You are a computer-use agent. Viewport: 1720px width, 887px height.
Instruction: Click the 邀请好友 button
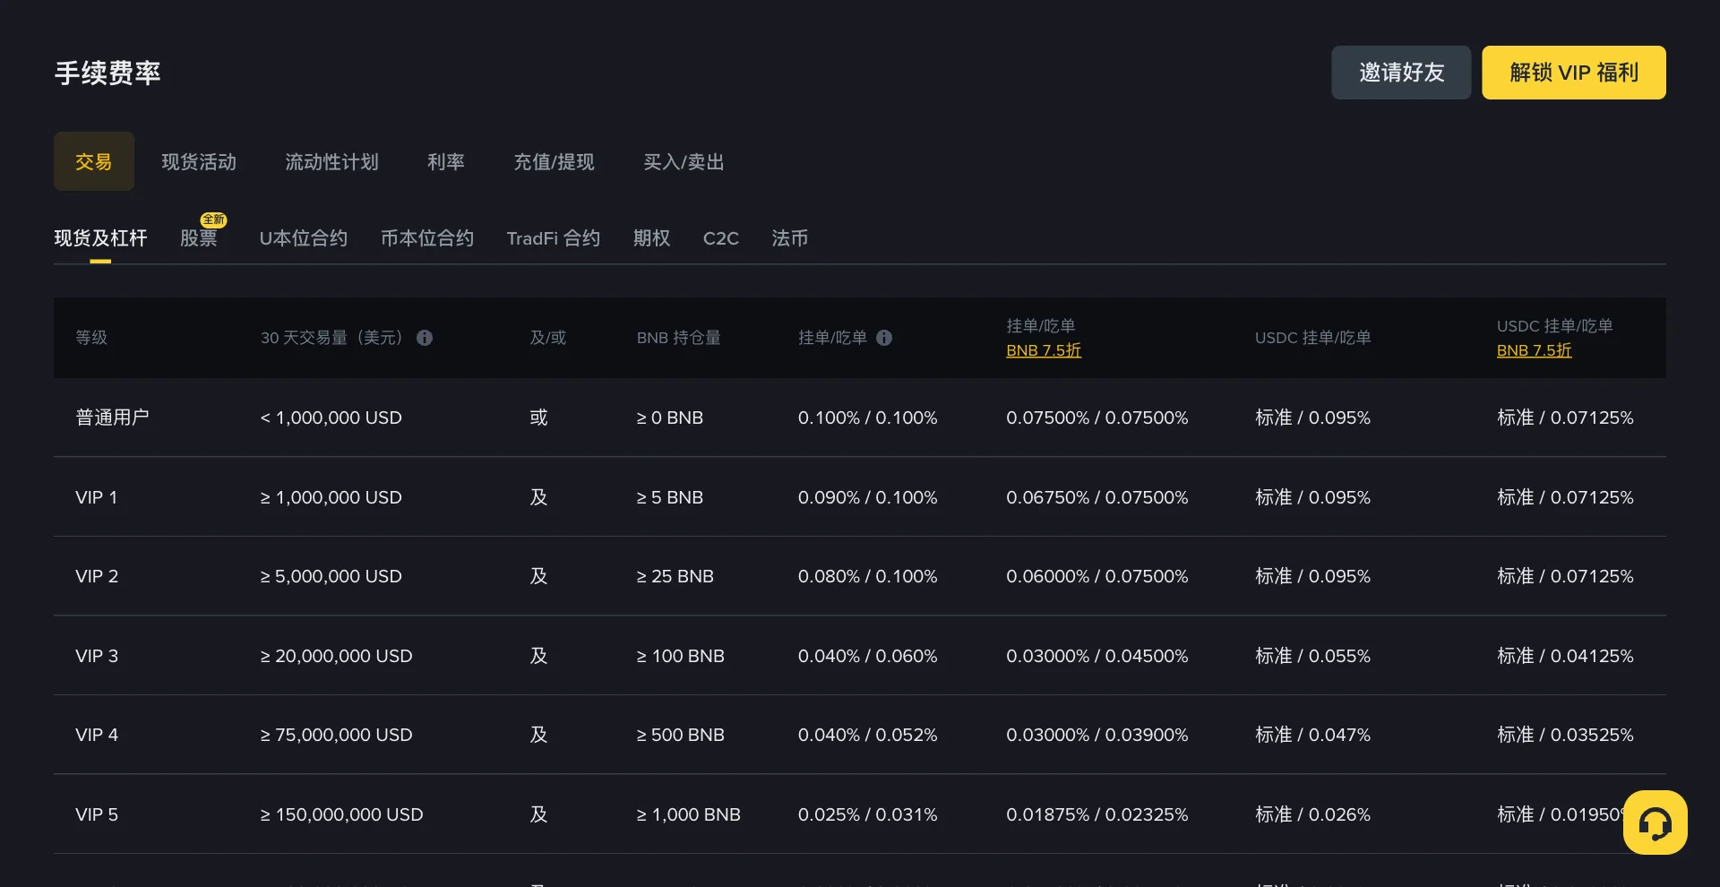point(1401,73)
